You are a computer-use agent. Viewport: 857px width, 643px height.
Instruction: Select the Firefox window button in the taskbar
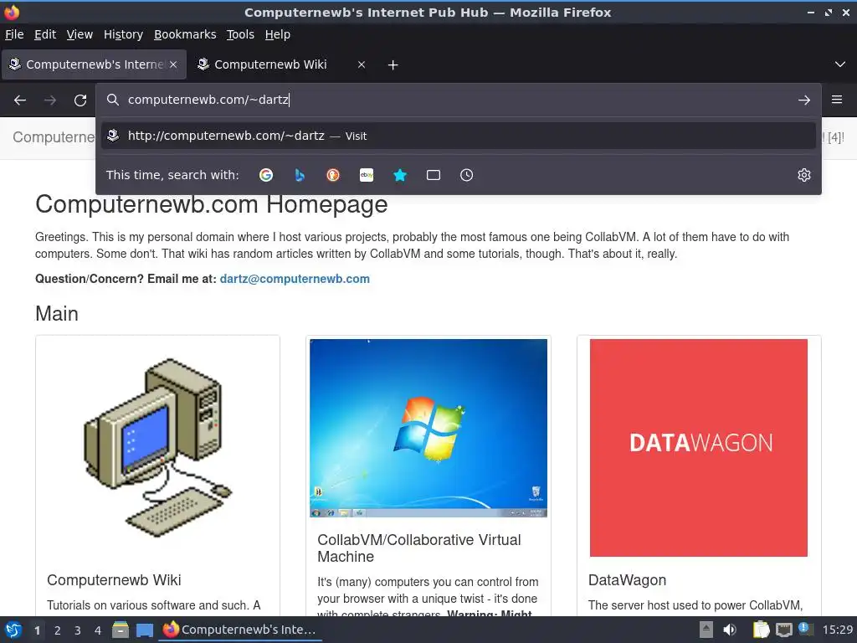click(x=240, y=630)
